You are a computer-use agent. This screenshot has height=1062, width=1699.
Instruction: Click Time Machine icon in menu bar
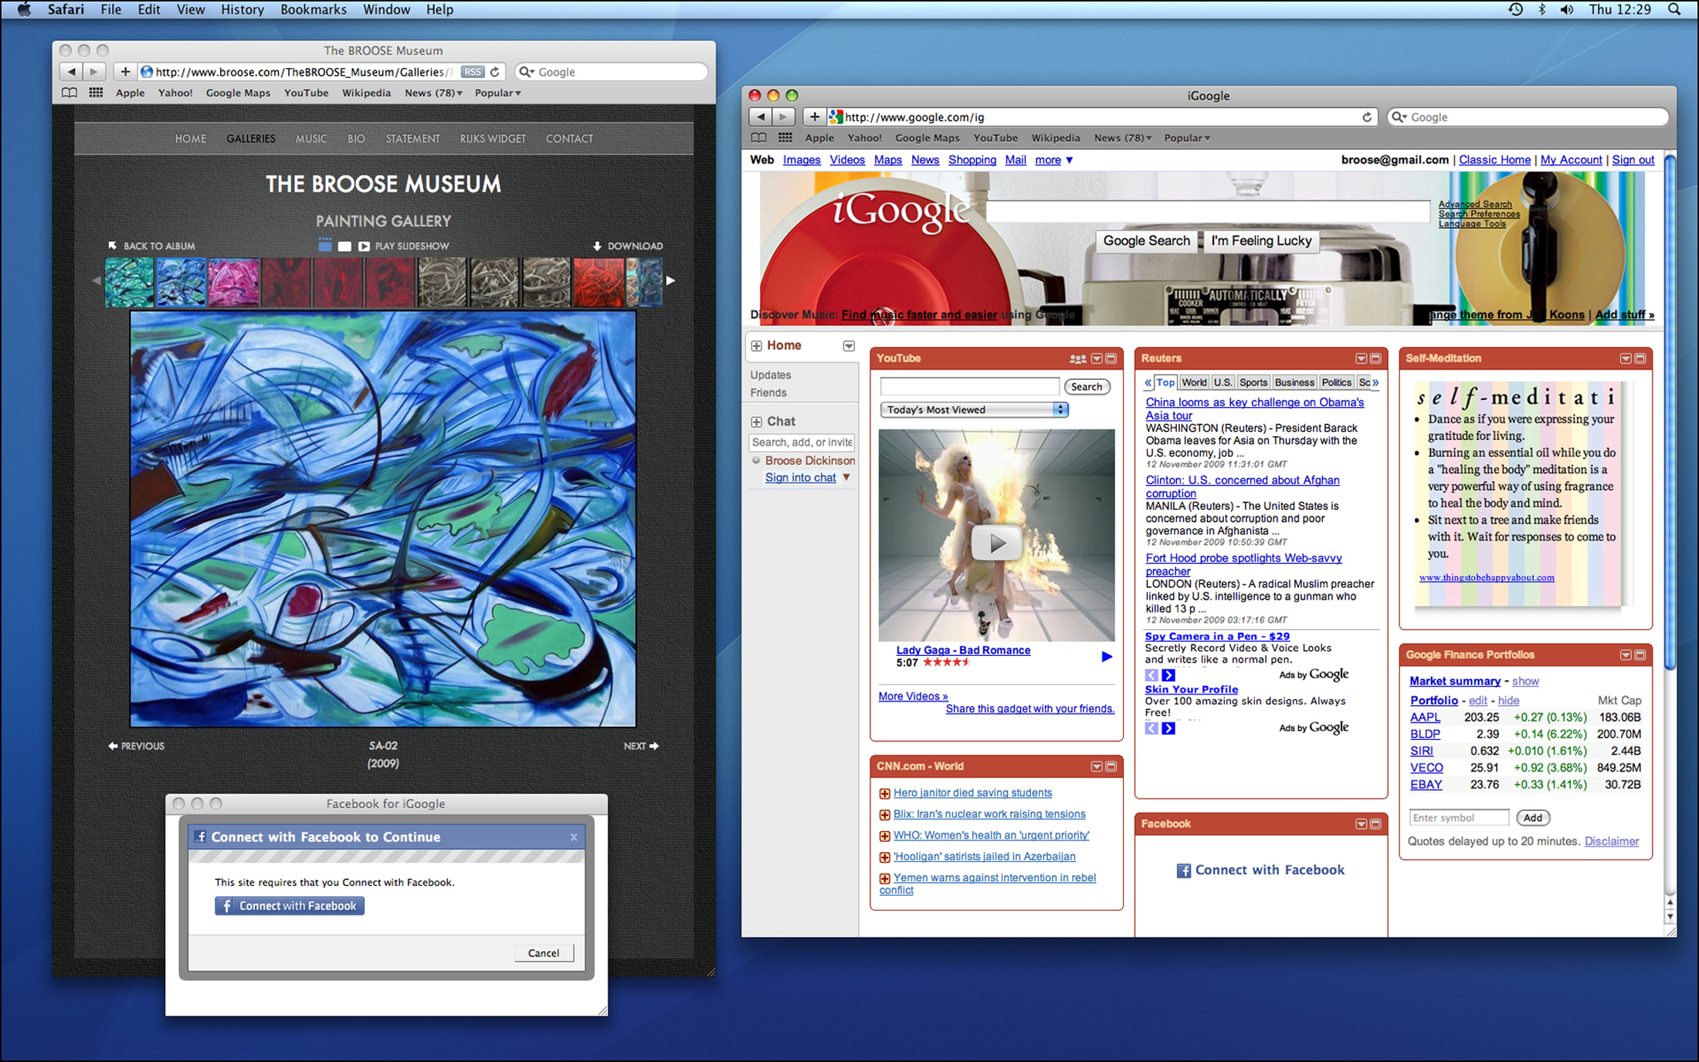[x=1515, y=10]
